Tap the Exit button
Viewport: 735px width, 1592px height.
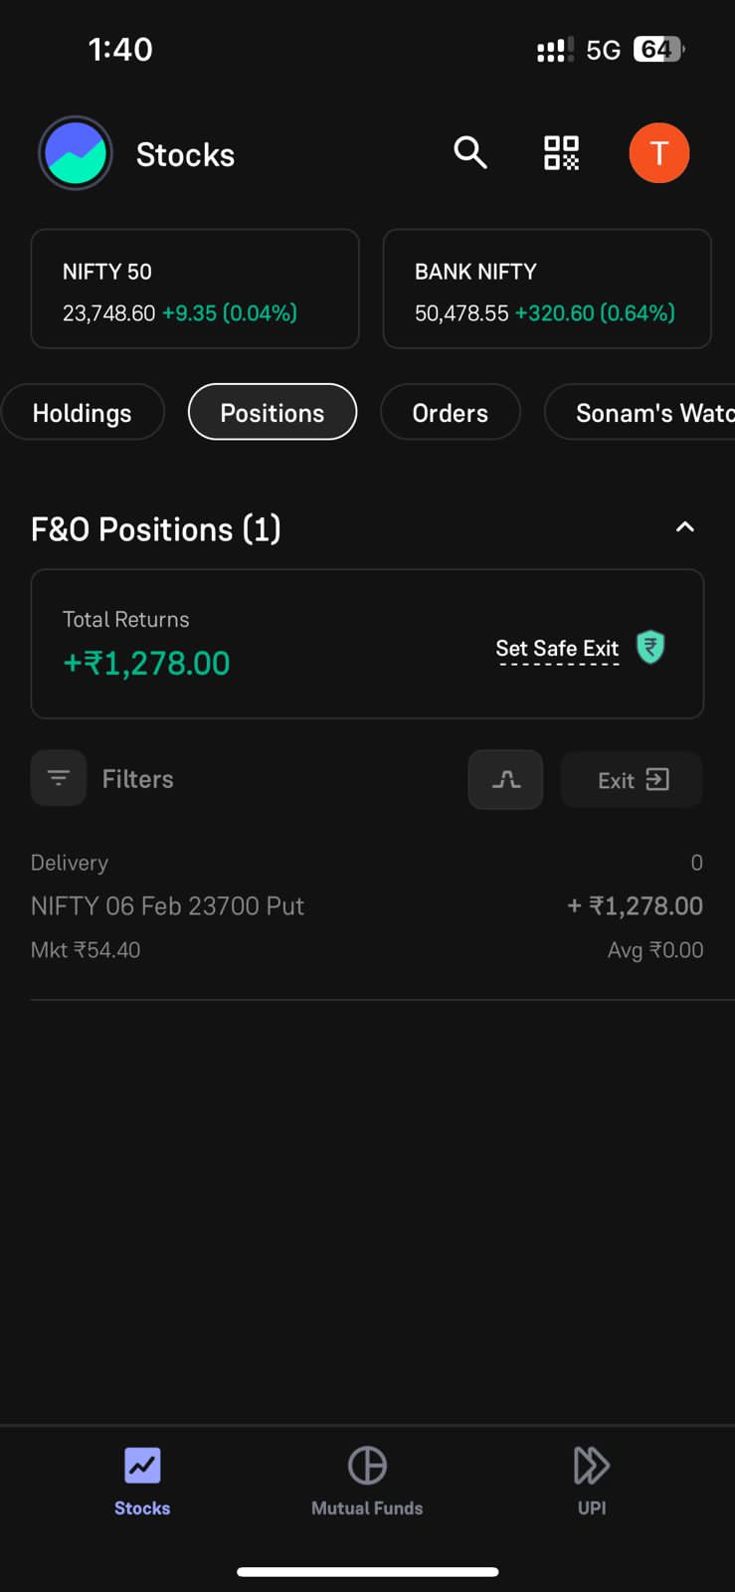(x=632, y=779)
